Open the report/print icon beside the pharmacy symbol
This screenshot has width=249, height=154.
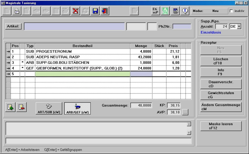click(175, 11)
